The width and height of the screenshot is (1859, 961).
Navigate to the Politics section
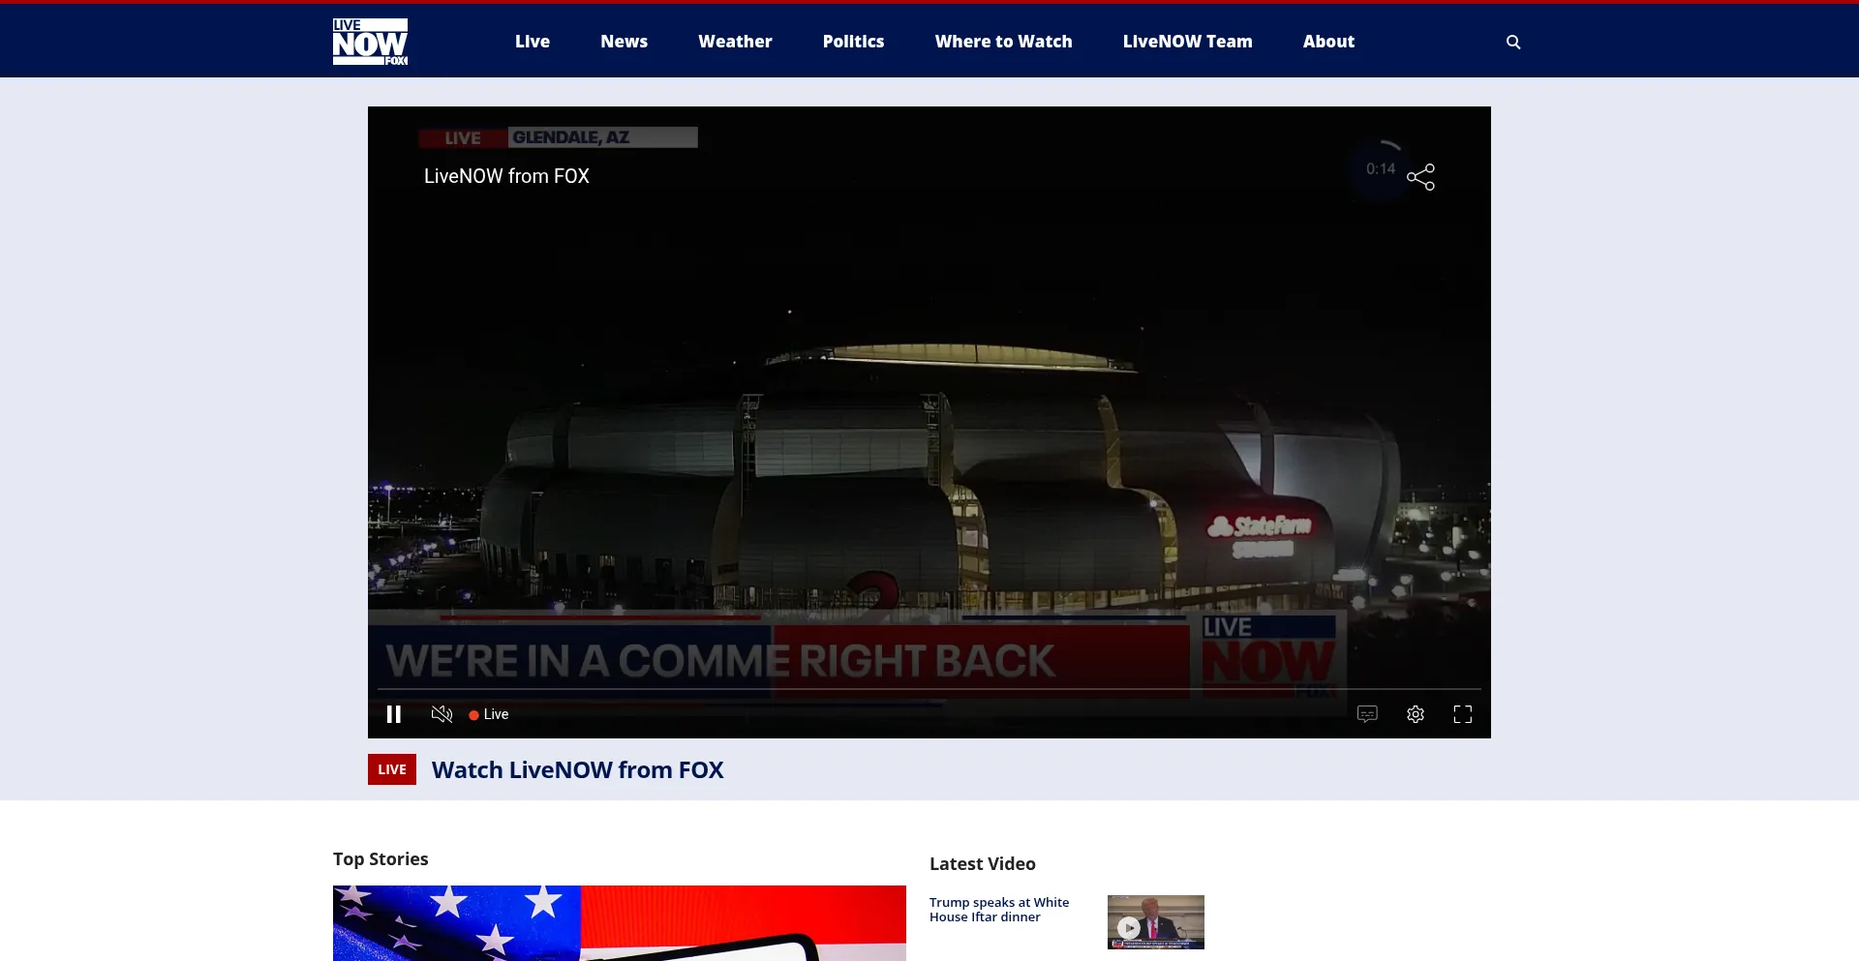tap(853, 42)
